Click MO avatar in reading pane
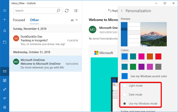178x112 pixels. coord(93,30)
